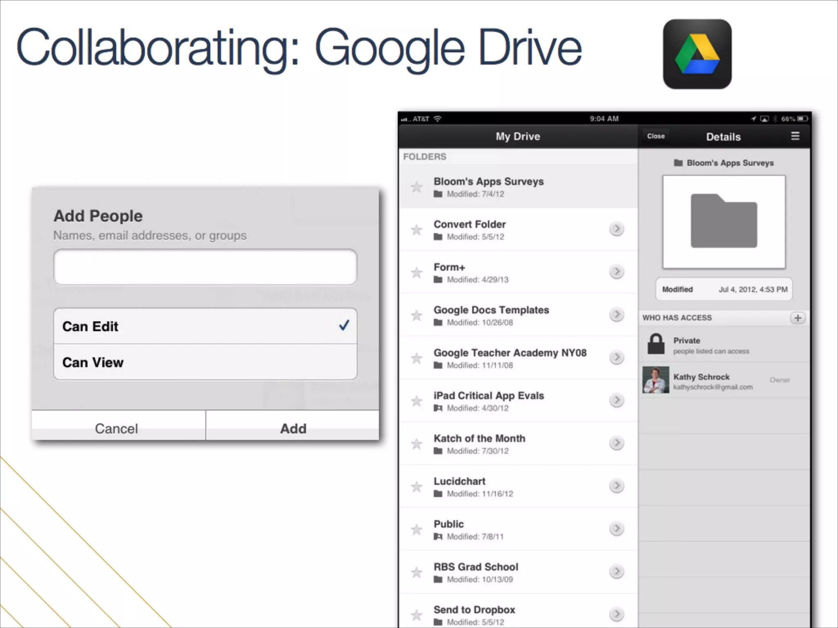Tap Close button in Details header
838x628 pixels.
tap(656, 136)
